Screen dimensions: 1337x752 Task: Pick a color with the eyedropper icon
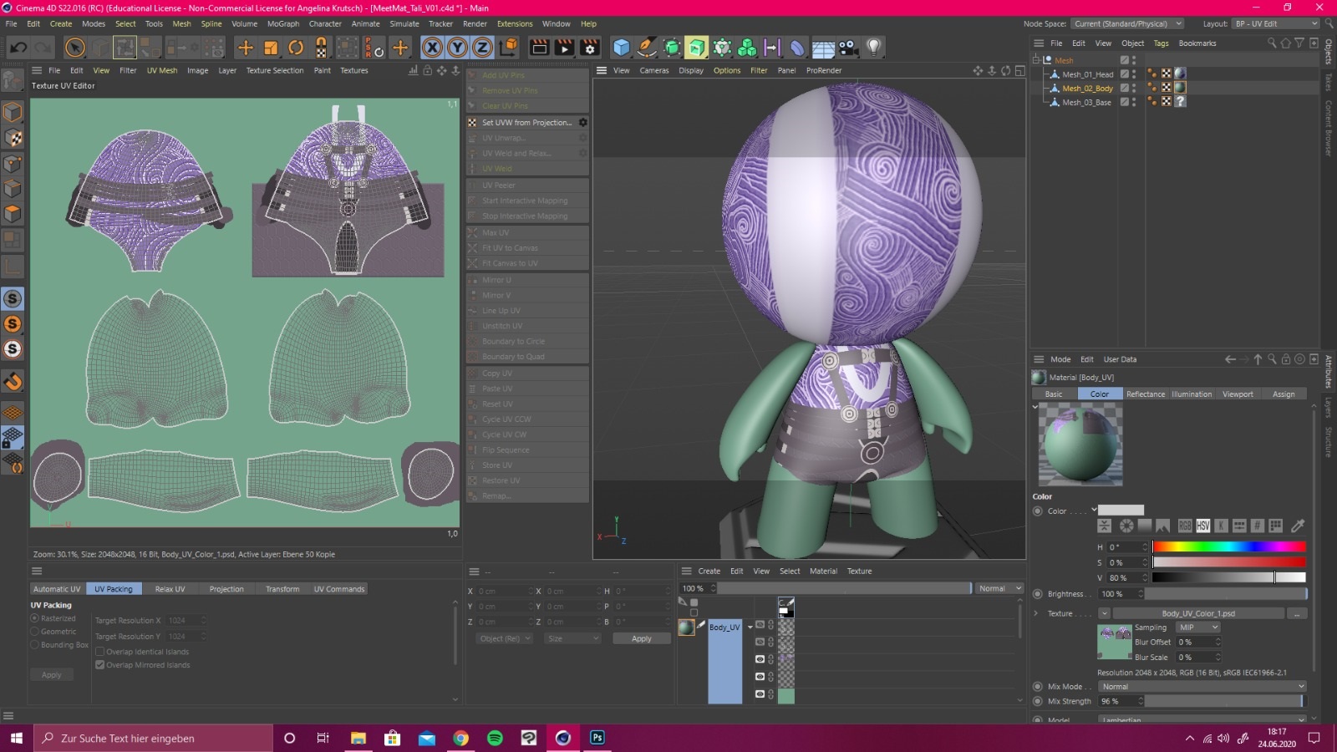(1298, 526)
